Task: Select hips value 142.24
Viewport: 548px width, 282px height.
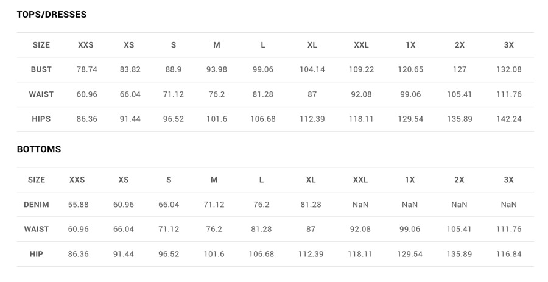Action: tap(509, 119)
